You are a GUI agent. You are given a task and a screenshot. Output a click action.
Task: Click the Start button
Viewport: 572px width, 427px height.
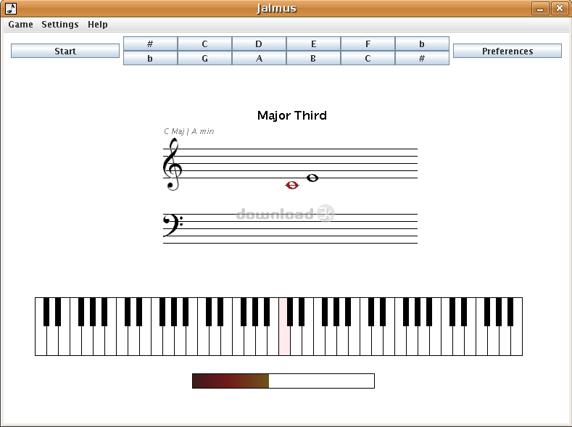(65, 51)
